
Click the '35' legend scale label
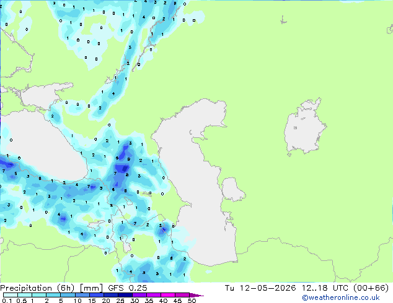tap(149, 301)
